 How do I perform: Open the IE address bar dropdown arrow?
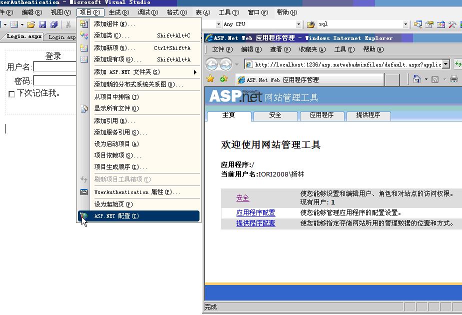coord(446,64)
